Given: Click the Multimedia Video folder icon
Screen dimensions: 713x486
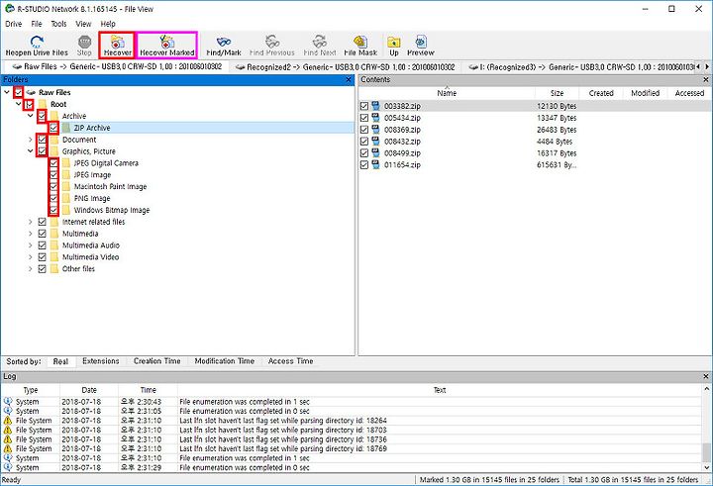Looking at the screenshot, I should pos(54,257).
